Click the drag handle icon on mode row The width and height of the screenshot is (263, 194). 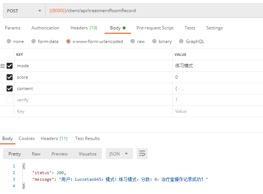point(3,66)
